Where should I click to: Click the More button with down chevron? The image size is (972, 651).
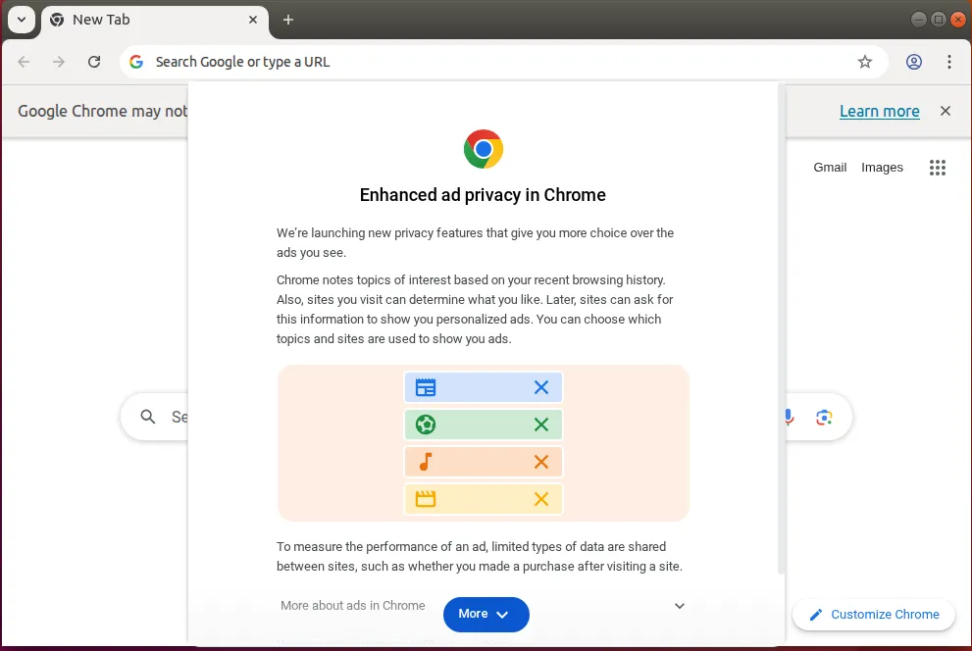486,614
